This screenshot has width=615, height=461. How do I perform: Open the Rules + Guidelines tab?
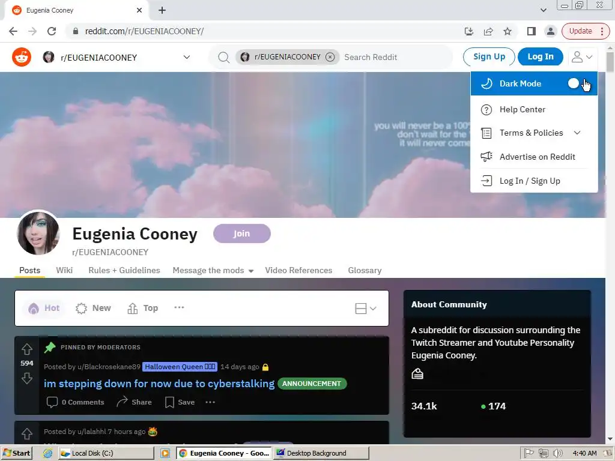click(x=124, y=271)
